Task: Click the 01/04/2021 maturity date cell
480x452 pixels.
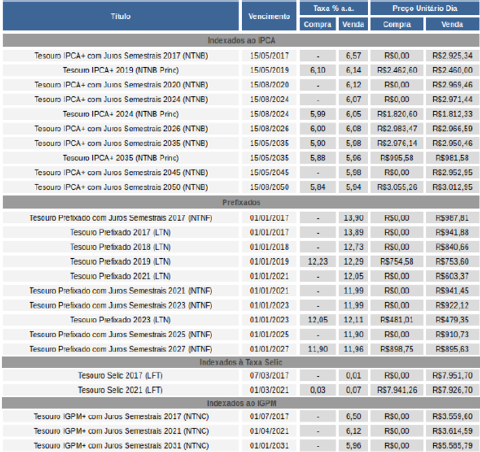Action: point(269,431)
